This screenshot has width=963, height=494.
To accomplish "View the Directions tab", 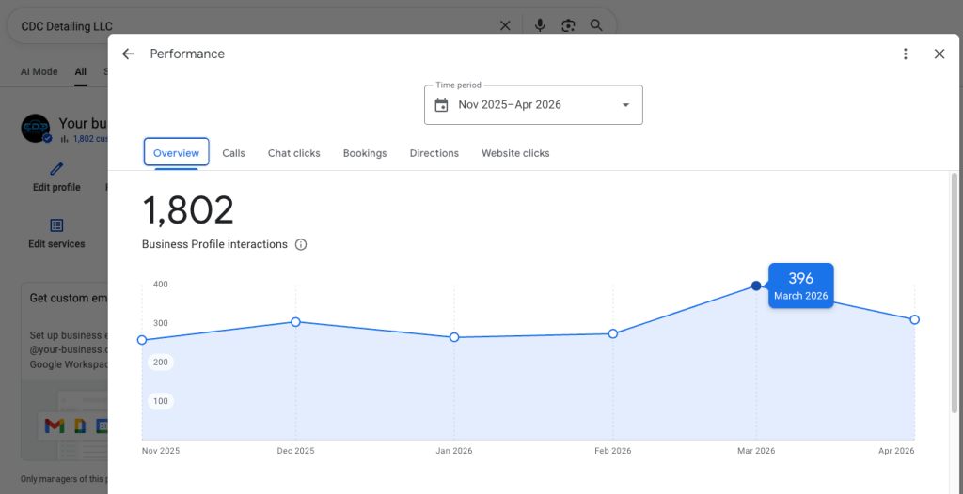I will tap(434, 153).
